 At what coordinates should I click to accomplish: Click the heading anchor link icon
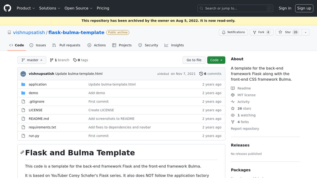[x=22, y=153]
